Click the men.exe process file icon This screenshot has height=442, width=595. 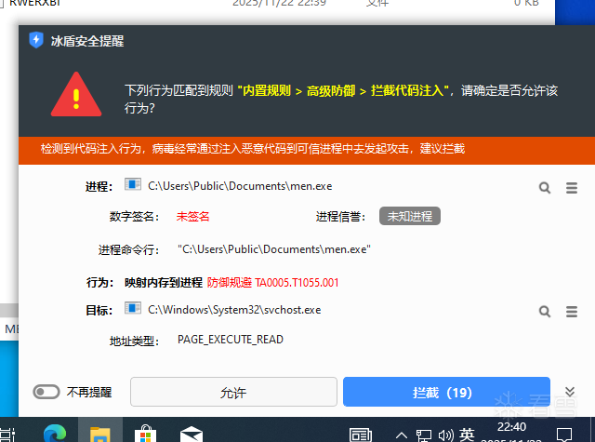coord(133,186)
